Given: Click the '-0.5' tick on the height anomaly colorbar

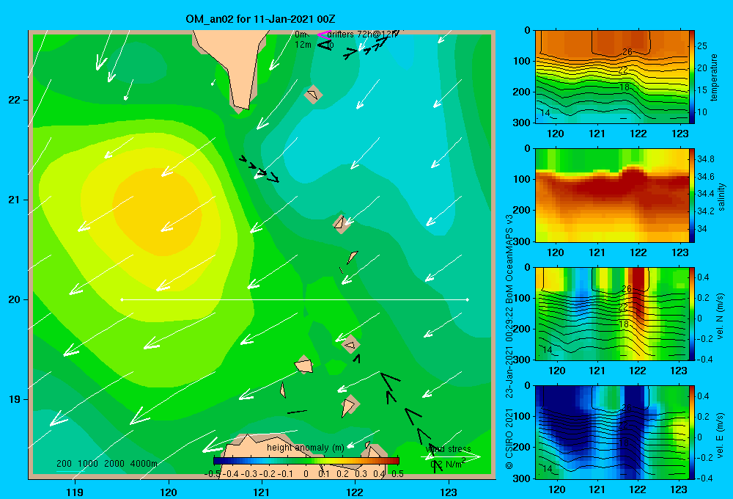Looking at the screenshot, I should pos(213,474).
